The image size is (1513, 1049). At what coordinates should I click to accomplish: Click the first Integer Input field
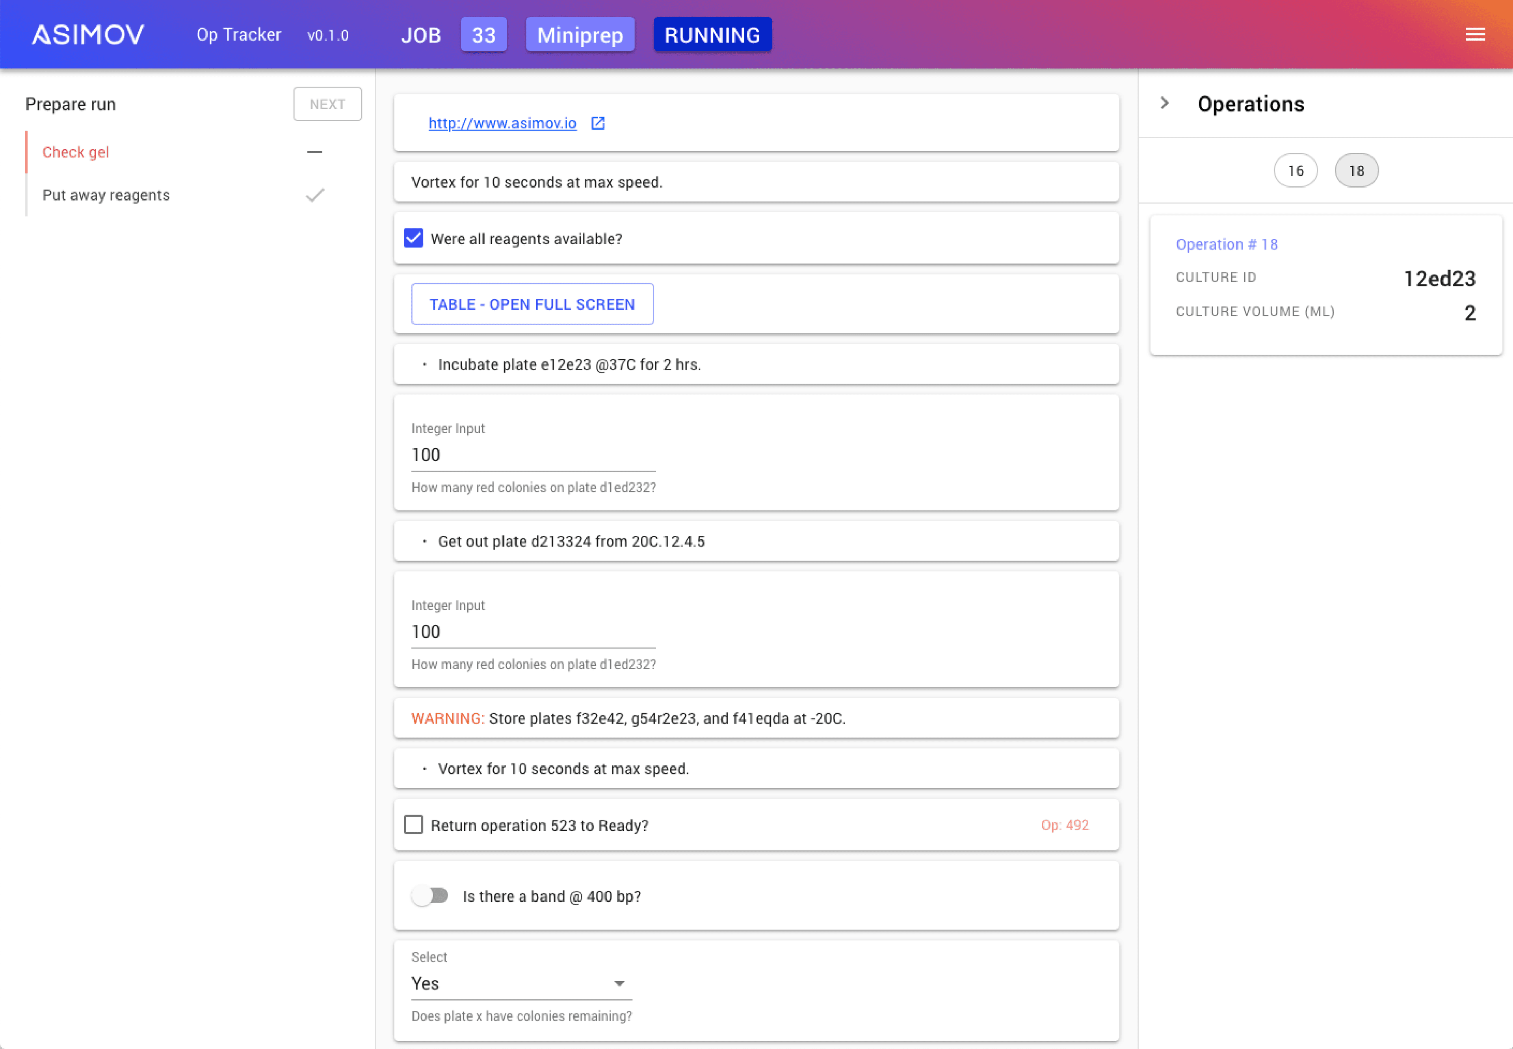[x=532, y=455]
